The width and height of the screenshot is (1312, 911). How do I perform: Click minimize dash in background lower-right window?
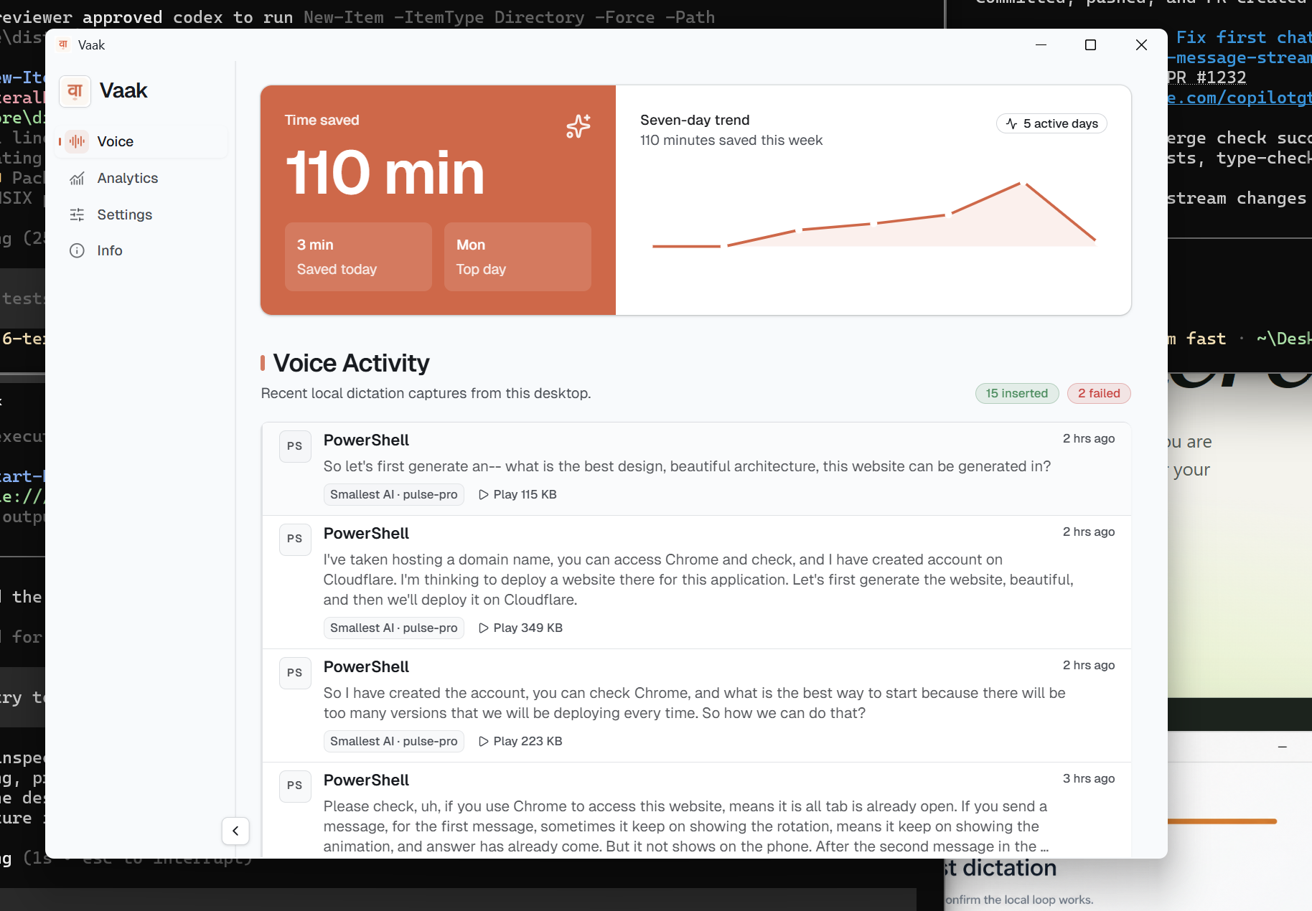point(1283,747)
